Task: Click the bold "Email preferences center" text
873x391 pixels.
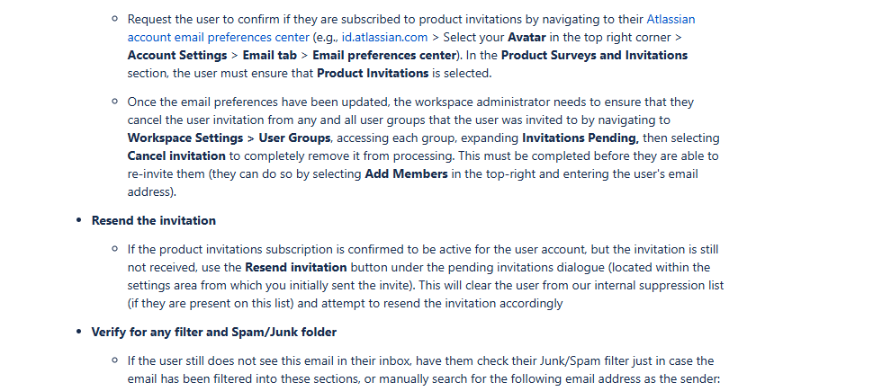Action: coord(384,56)
